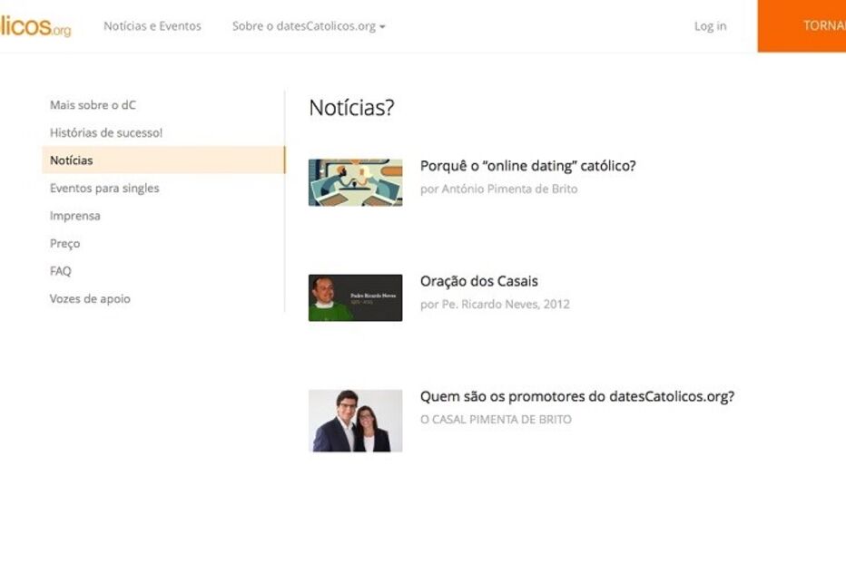Viewport: 846px width, 563px height.
Task: Read the 'Oração dos Casais' article
Action: [x=478, y=281]
